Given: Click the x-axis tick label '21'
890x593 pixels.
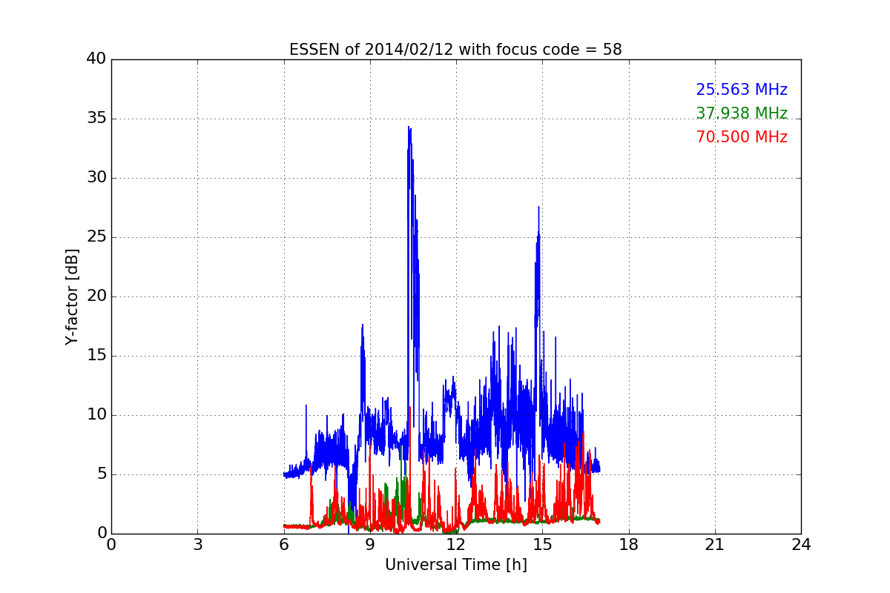Looking at the screenshot, I should 715,545.
